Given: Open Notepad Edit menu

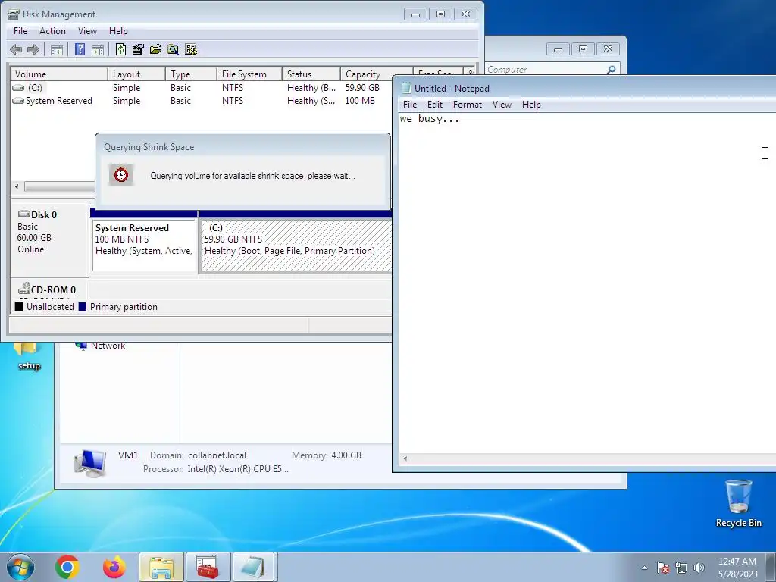Looking at the screenshot, I should [x=434, y=105].
